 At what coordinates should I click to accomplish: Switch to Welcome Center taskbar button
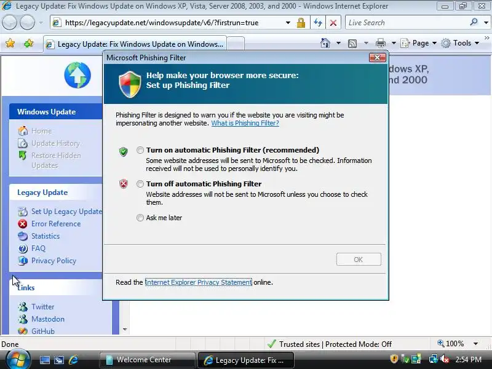pyautogui.click(x=147, y=360)
